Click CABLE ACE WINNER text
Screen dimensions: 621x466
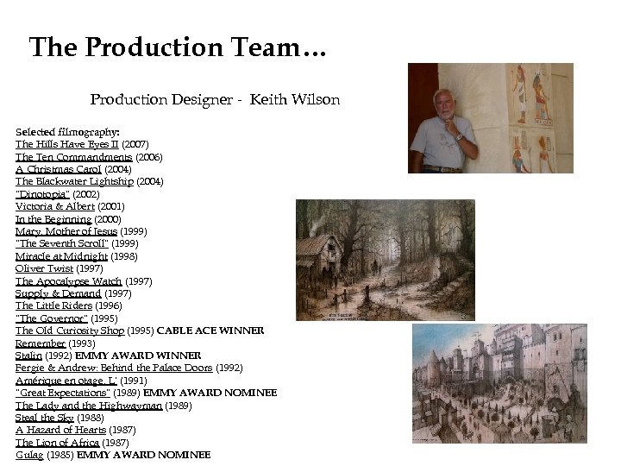pyautogui.click(x=210, y=331)
